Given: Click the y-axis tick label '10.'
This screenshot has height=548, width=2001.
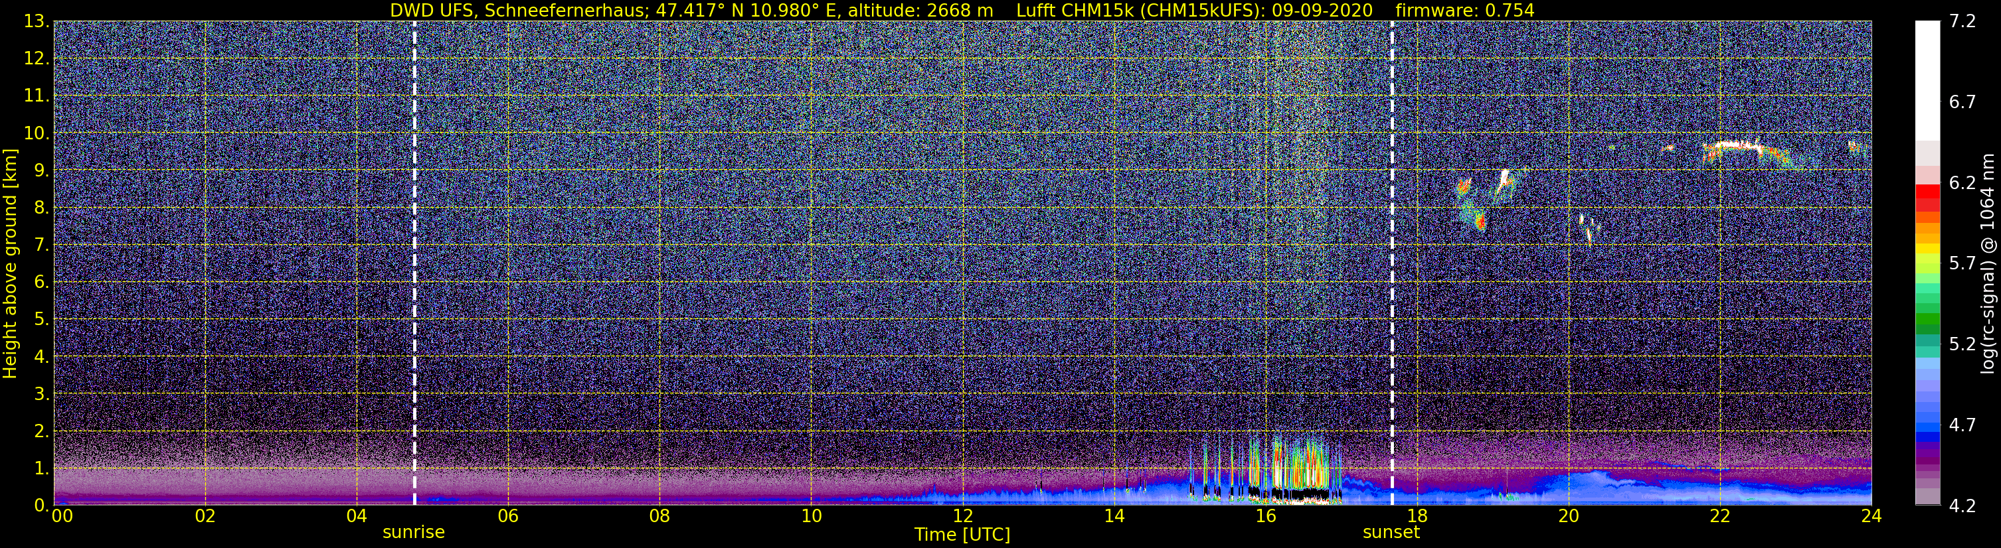Looking at the screenshot, I should pos(36,133).
